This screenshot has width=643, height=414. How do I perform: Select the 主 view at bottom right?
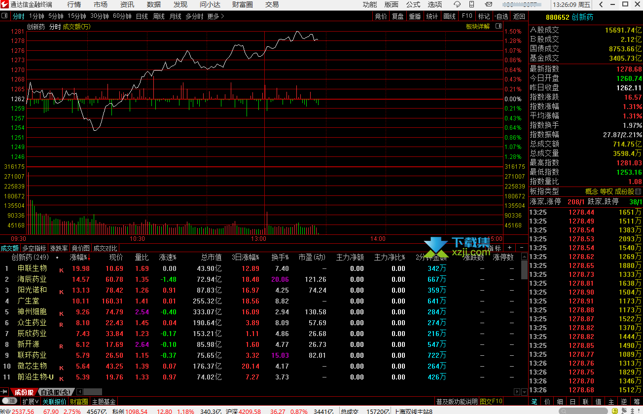tap(611, 402)
